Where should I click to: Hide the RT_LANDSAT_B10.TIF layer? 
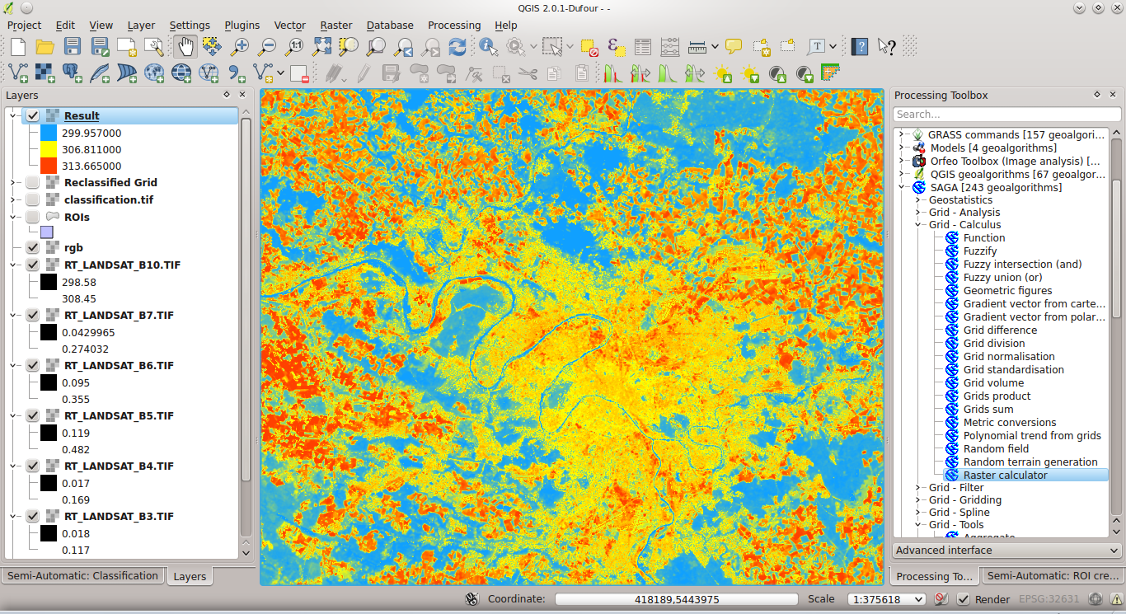32,265
